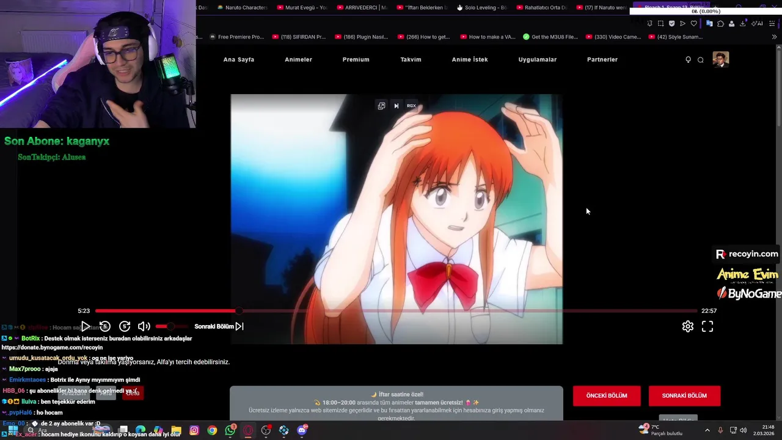Open Discord from the taskbar
Screen dimensions: 782x440
click(x=302, y=430)
